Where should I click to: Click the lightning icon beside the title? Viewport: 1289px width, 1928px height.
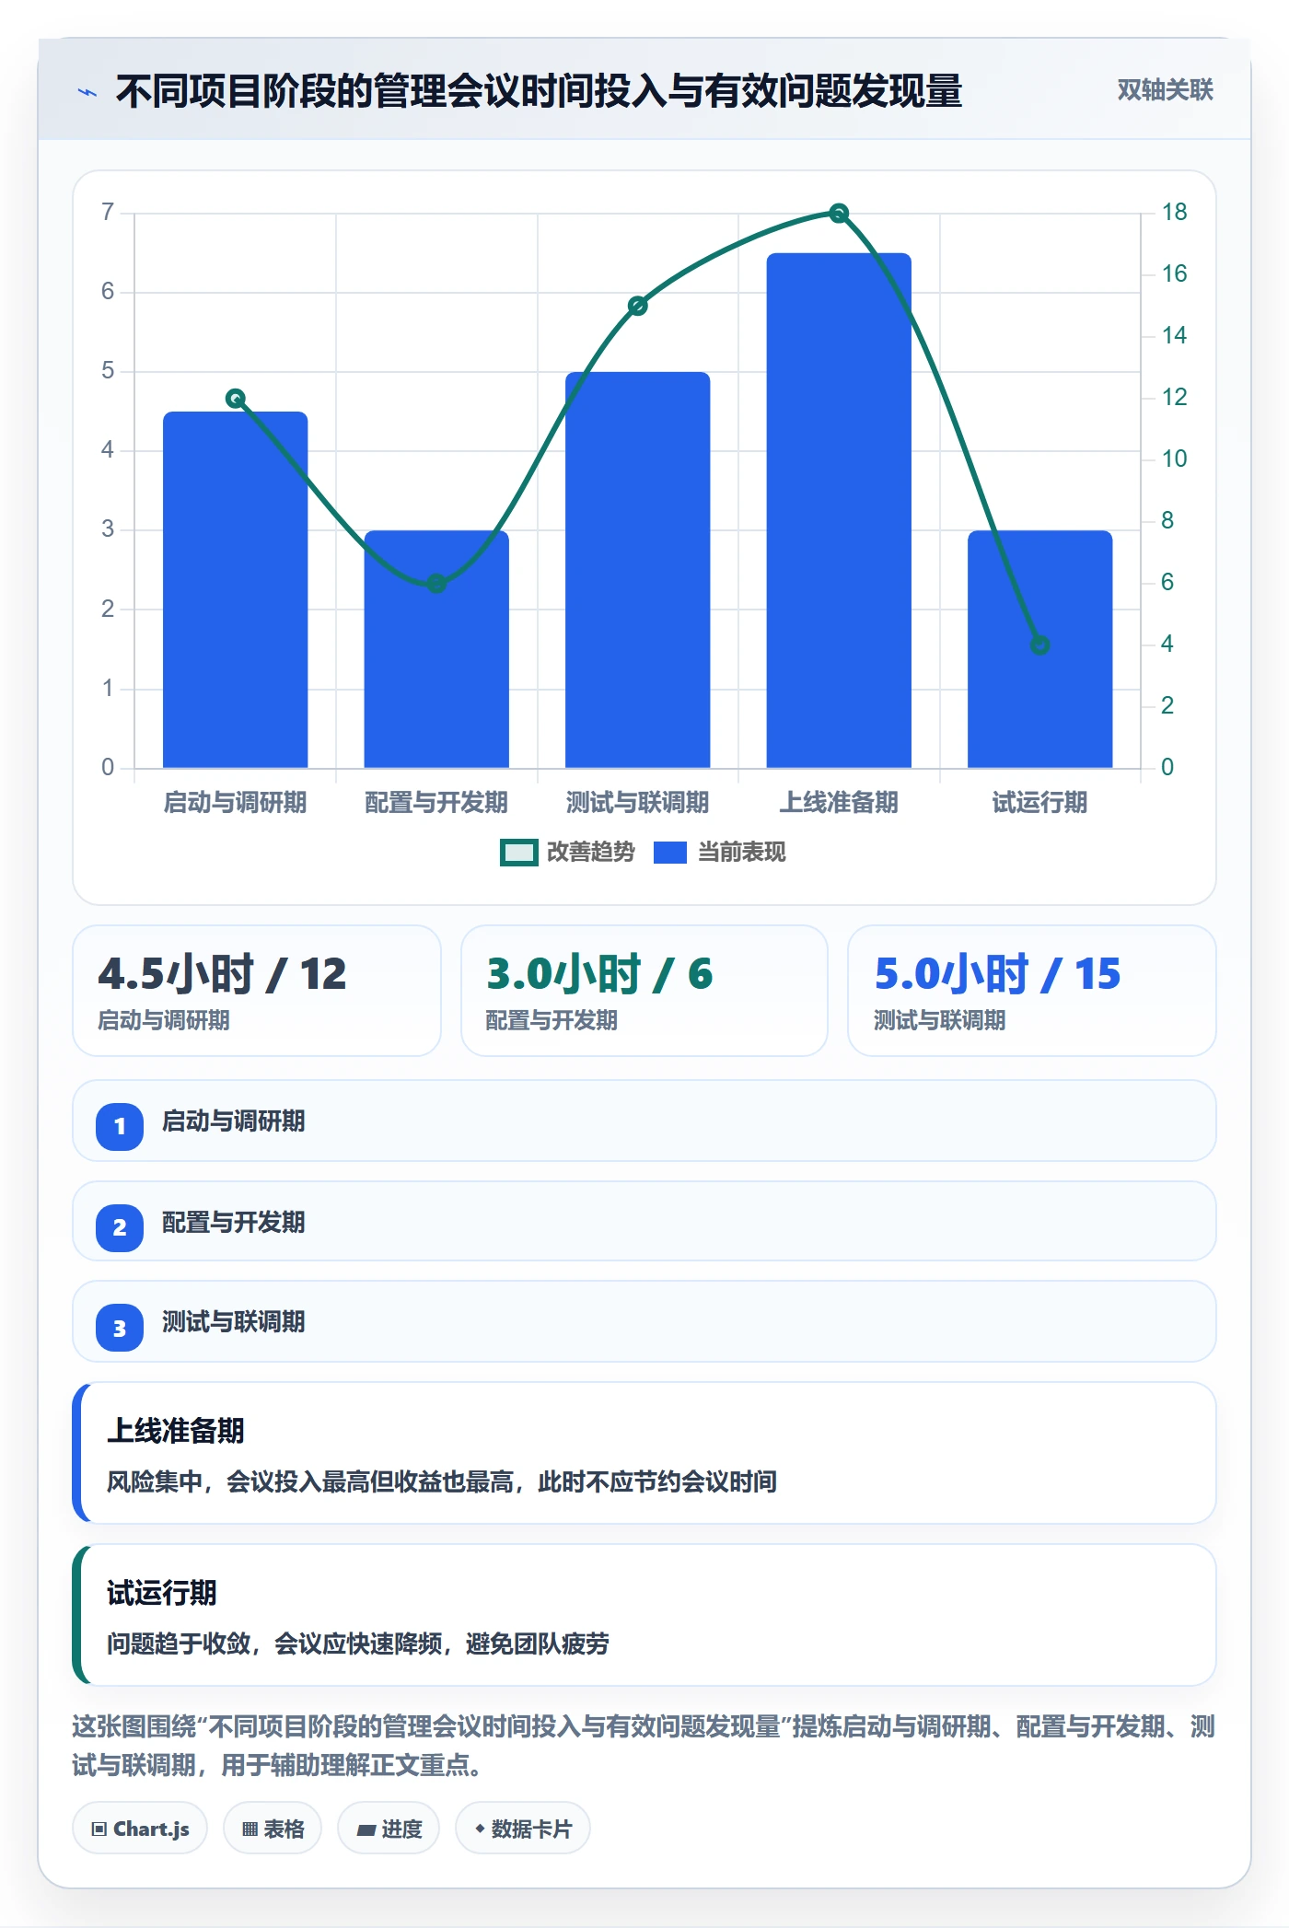(x=87, y=92)
